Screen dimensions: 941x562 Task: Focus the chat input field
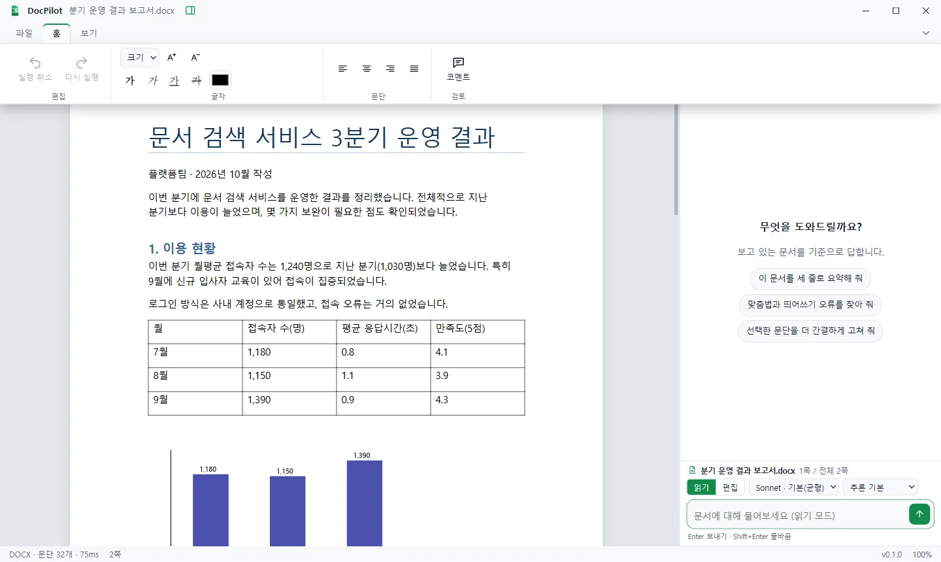797,515
